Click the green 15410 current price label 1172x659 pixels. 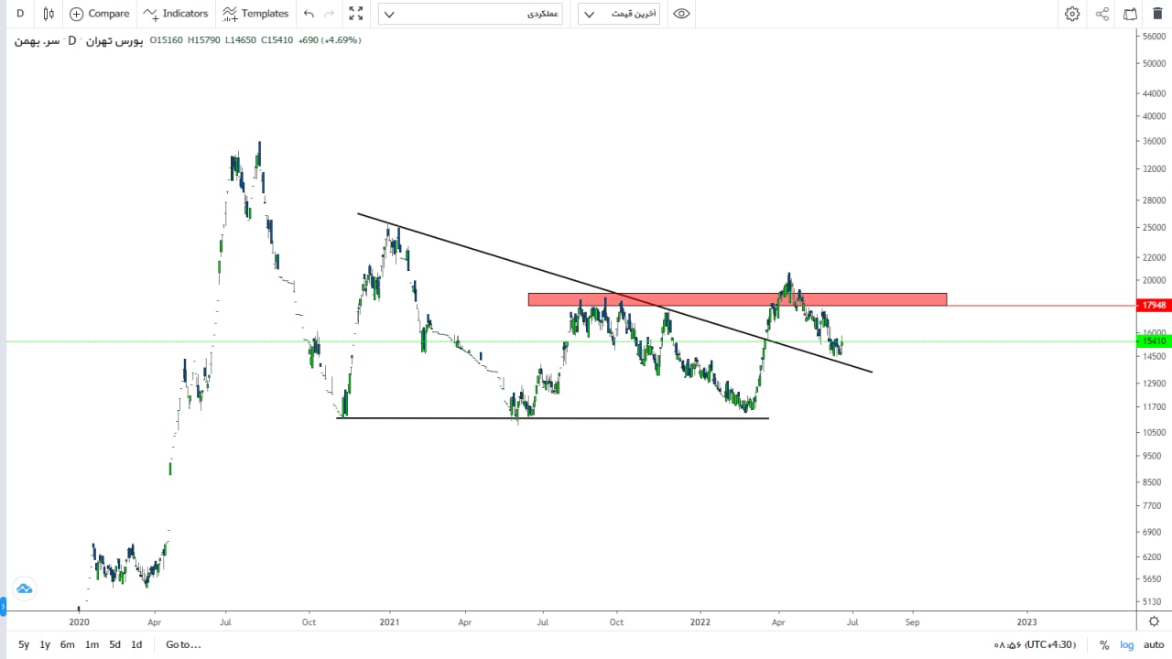pyautogui.click(x=1153, y=340)
